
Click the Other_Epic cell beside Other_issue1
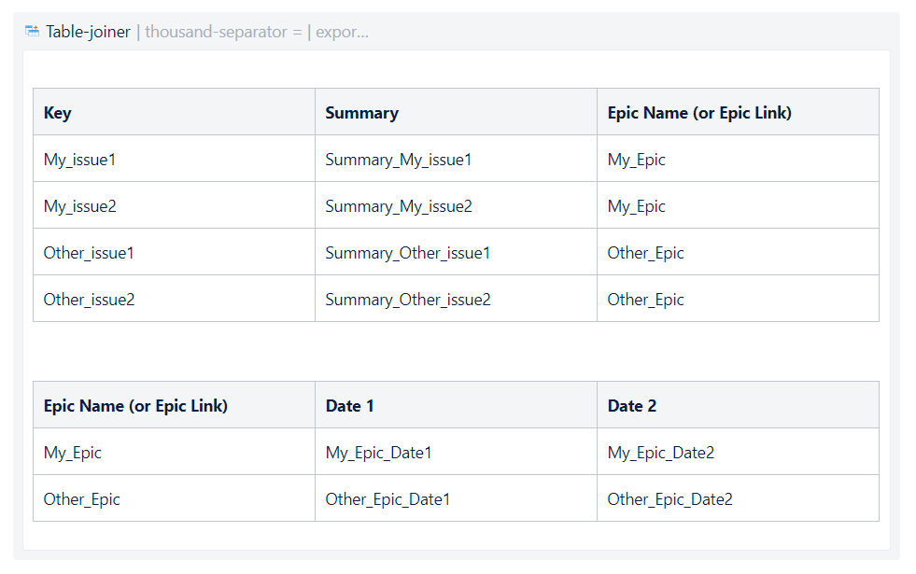[x=645, y=252]
